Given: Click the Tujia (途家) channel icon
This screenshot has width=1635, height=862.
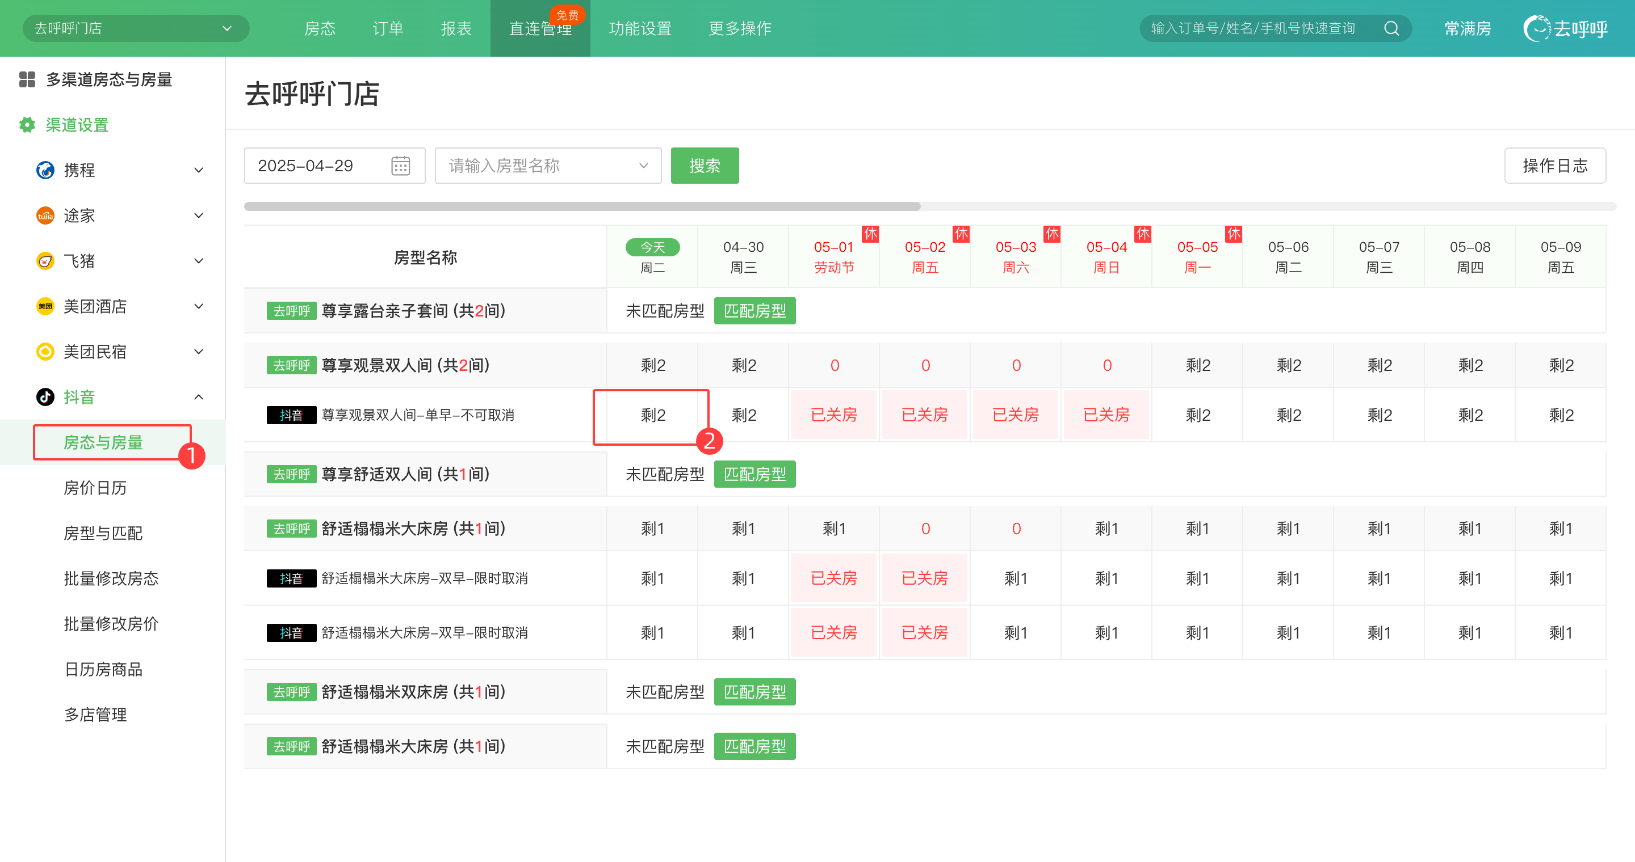Looking at the screenshot, I should point(45,216).
